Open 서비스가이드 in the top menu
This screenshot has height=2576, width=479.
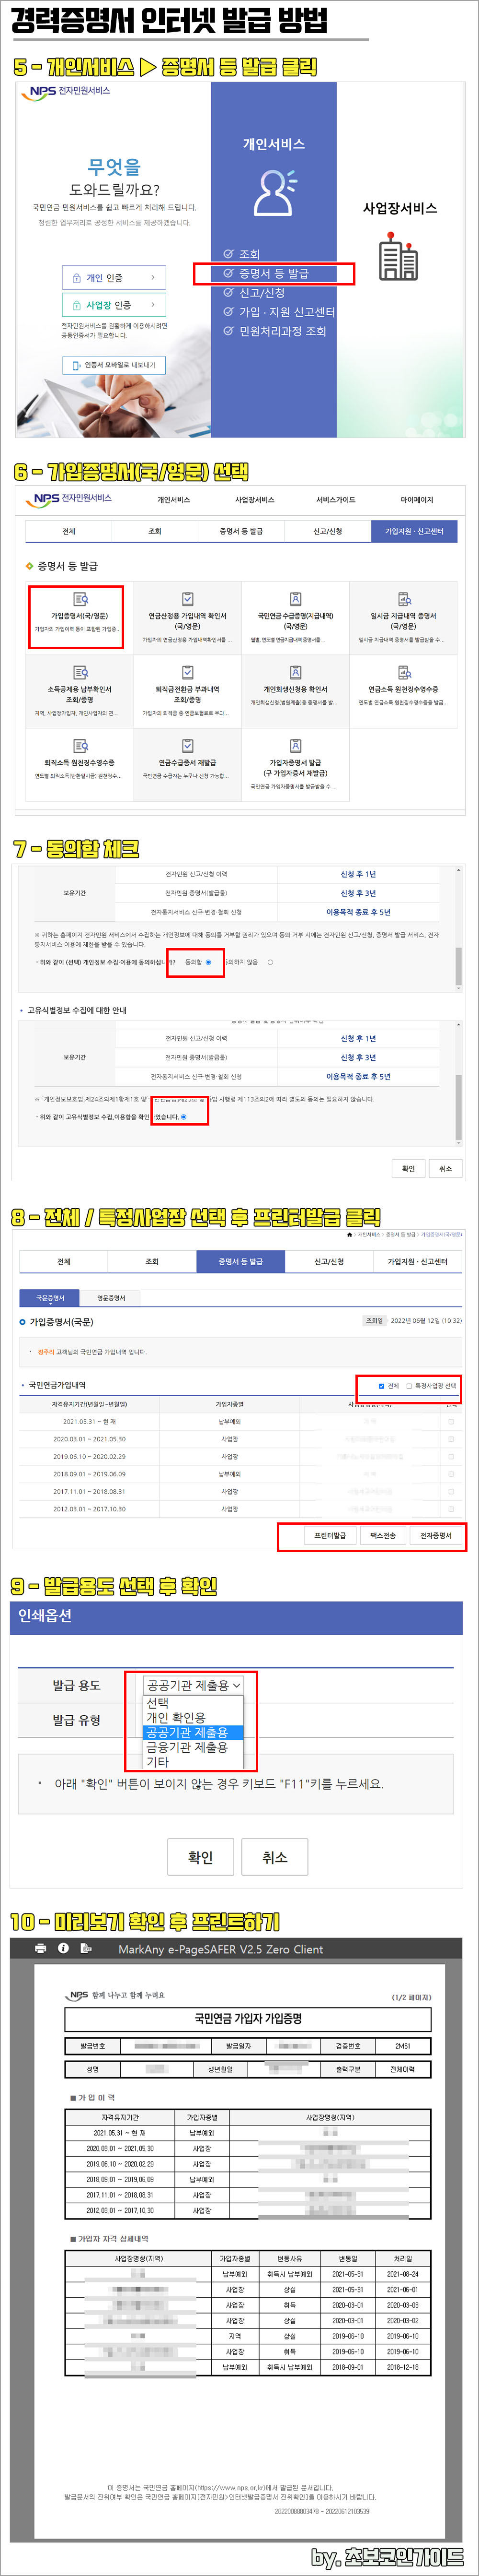[335, 500]
